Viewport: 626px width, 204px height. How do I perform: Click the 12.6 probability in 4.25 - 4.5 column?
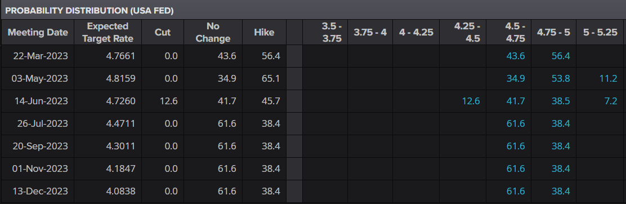click(x=471, y=101)
